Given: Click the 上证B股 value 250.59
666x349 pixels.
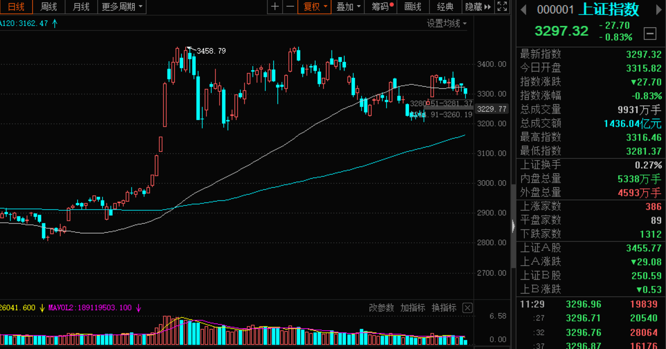Looking at the screenshot, I should 648,276.
